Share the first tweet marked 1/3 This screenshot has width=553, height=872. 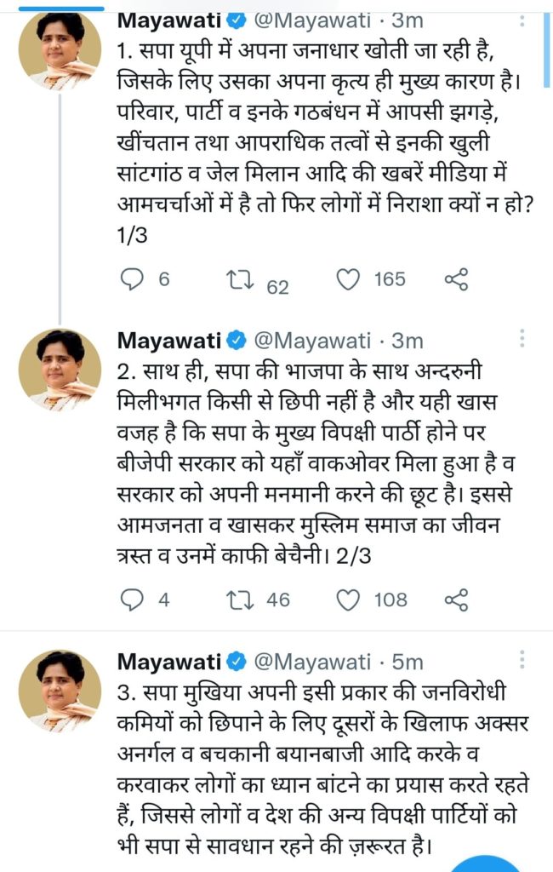coord(457,279)
